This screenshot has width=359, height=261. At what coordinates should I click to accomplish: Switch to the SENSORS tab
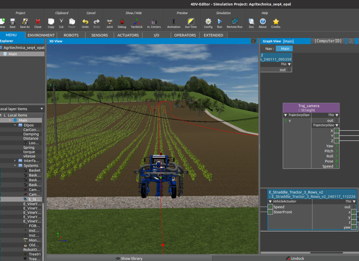click(99, 35)
